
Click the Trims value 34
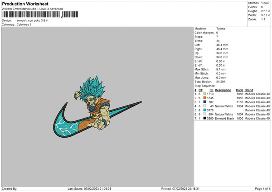tap(218, 41)
